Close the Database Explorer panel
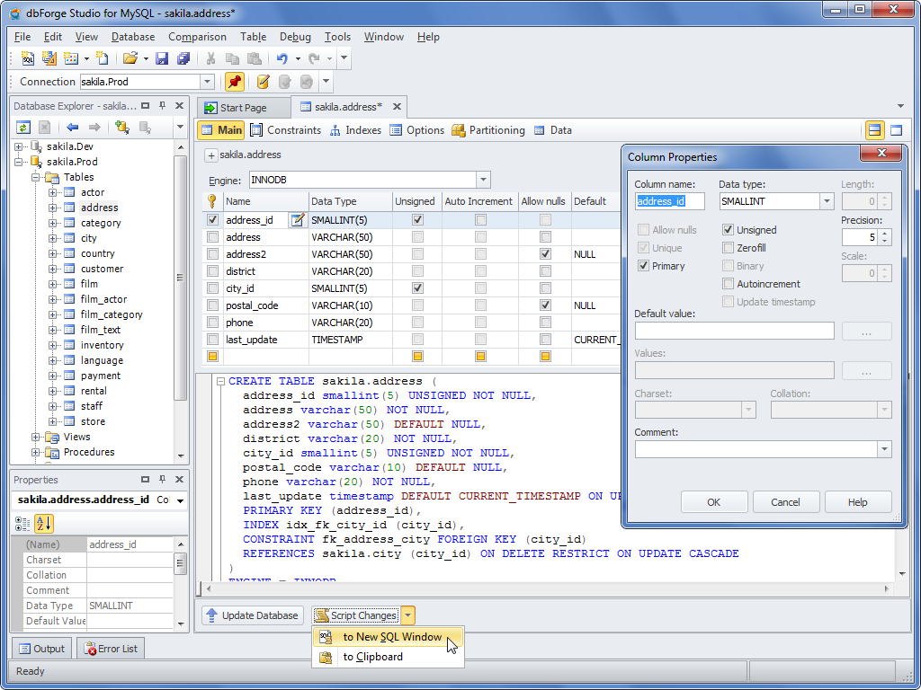The image size is (921, 690). point(180,106)
